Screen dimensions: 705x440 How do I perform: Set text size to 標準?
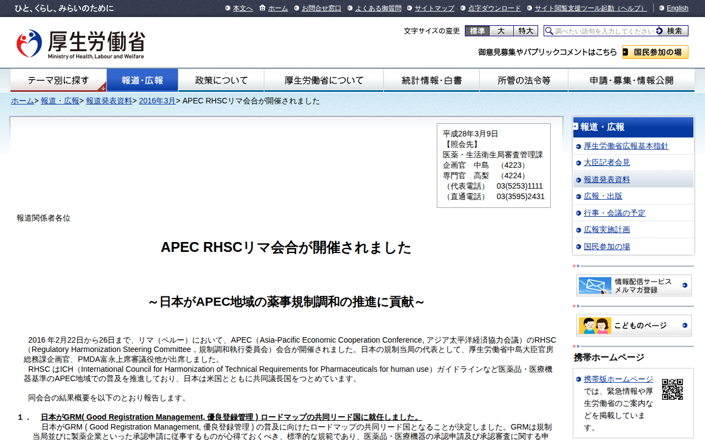[x=477, y=31]
